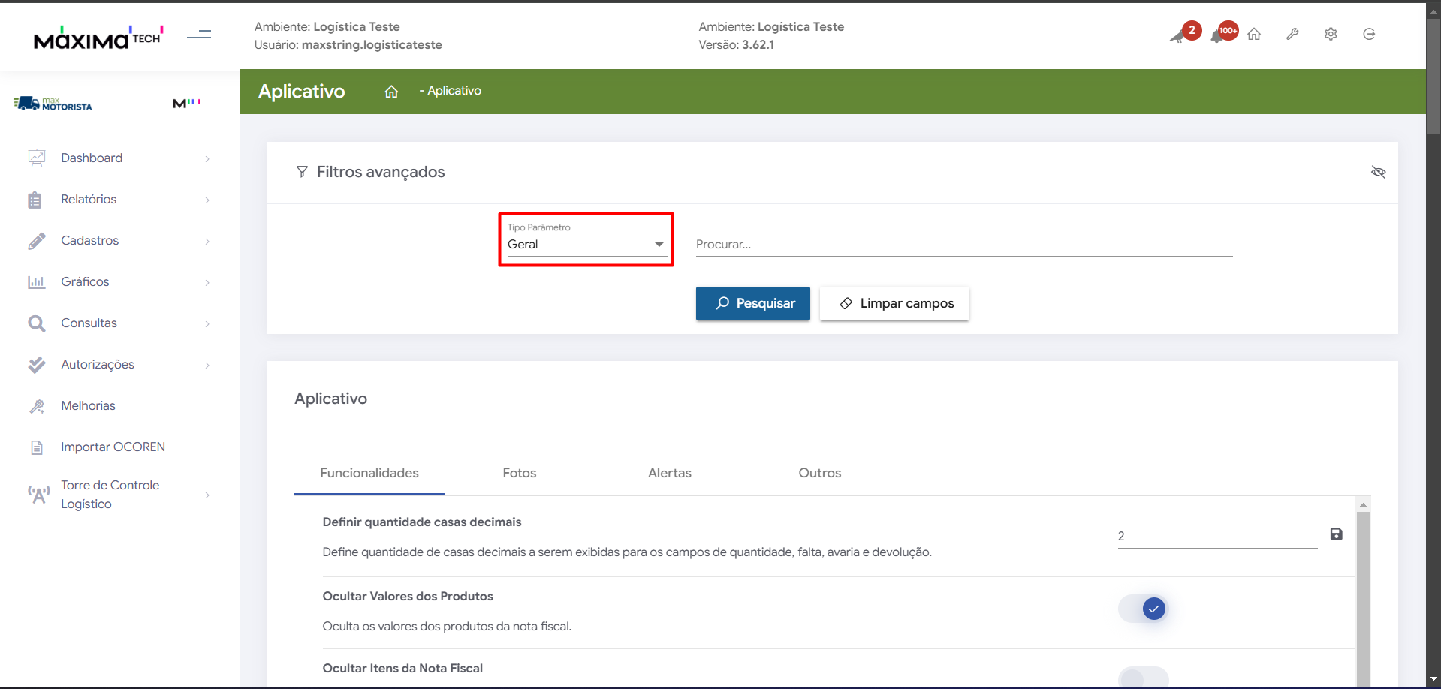Click the hamburger menu icon
The image size is (1441, 689).
(199, 37)
